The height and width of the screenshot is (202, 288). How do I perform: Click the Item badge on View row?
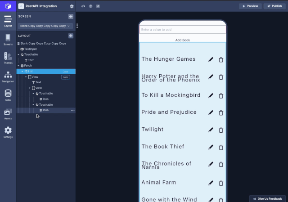pos(65,77)
